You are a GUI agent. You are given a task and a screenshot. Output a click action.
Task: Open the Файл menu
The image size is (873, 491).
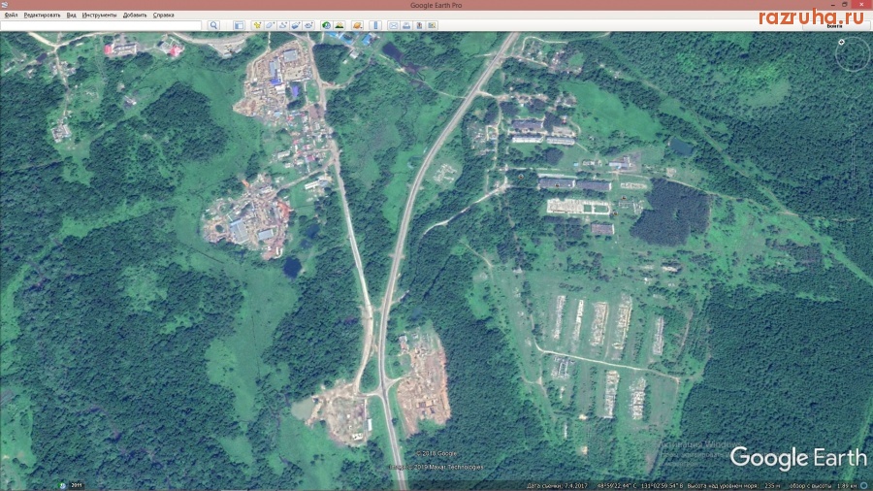[x=11, y=16]
